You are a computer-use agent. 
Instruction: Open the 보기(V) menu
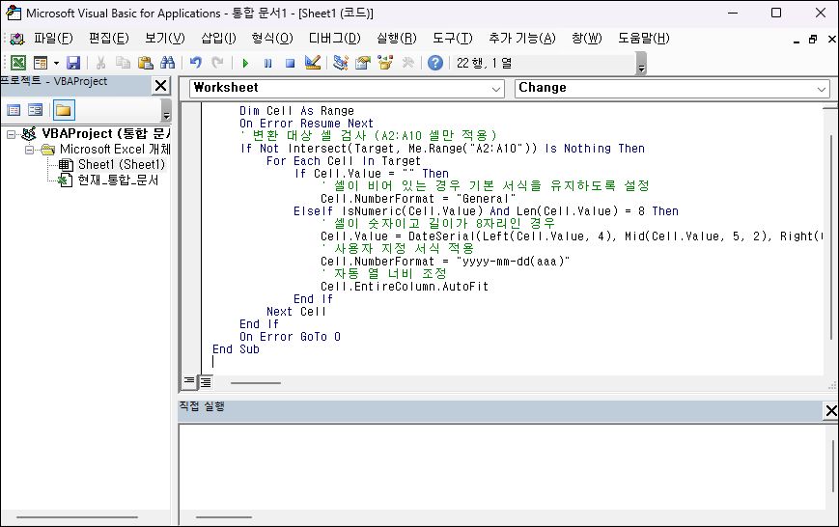point(165,38)
